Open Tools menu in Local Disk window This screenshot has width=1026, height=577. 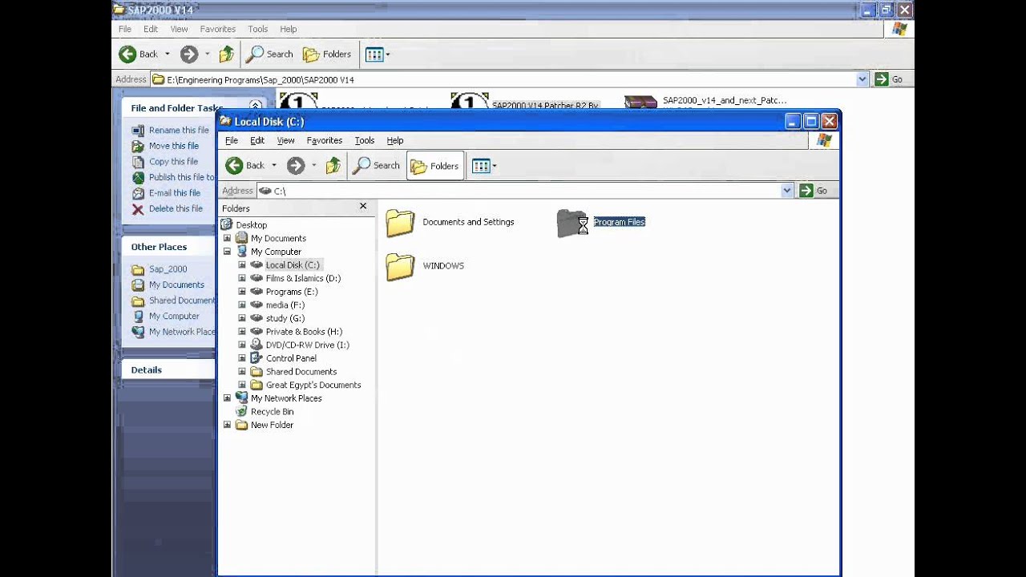click(365, 140)
